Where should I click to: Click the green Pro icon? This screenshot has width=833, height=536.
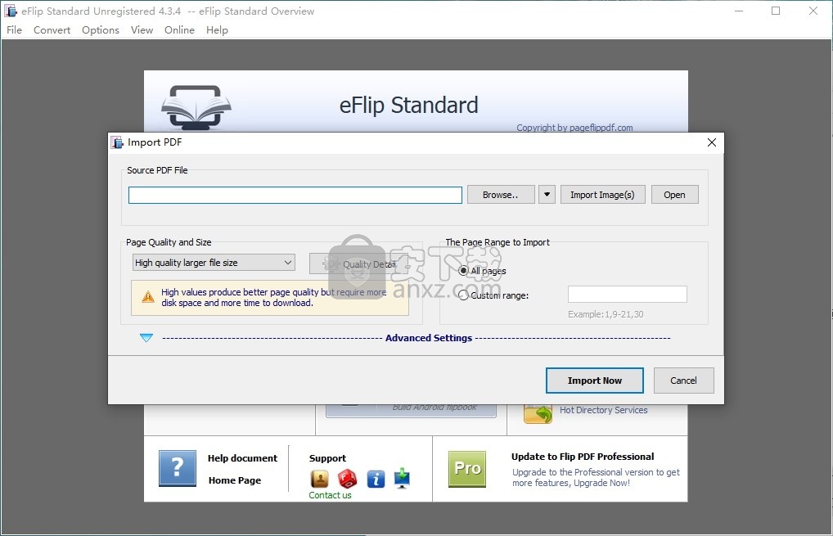[467, 469]
